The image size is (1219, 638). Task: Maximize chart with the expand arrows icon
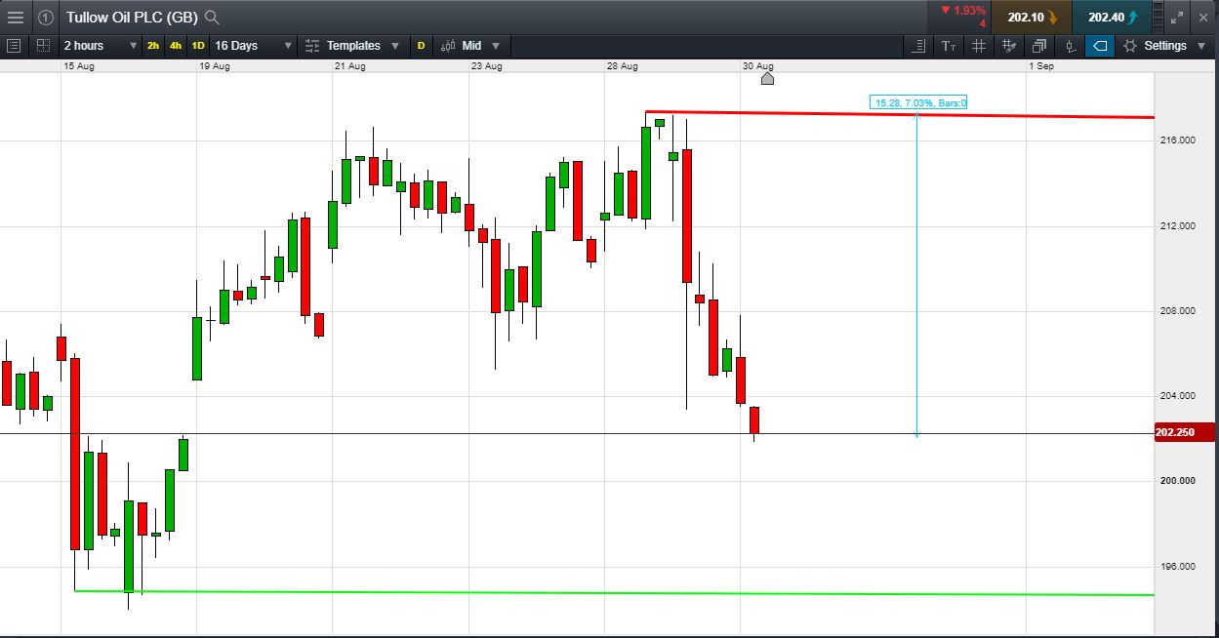[1177, 18]
